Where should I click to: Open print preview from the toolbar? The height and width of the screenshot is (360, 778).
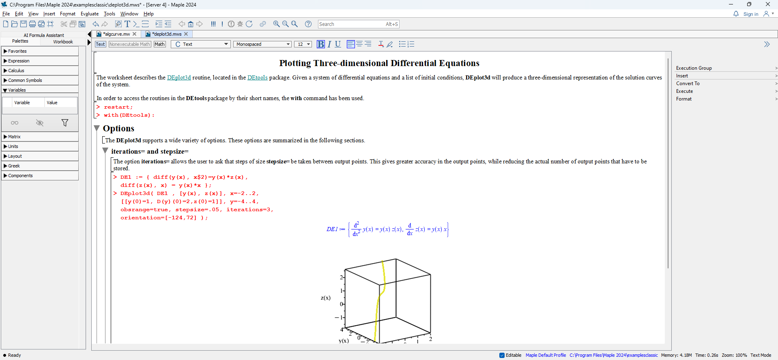[41, 24]
